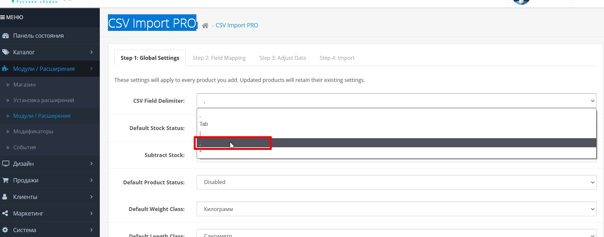Screen dimensions: 604x237
Task: Open Default Weight Class dropdown
Action: (x=396, y=209)
